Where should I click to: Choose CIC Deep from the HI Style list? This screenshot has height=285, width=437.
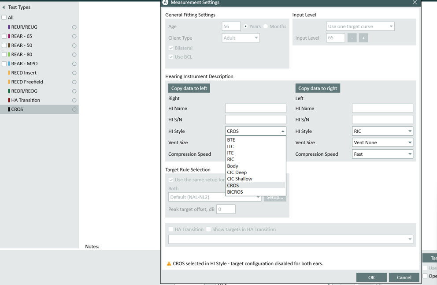256,172
